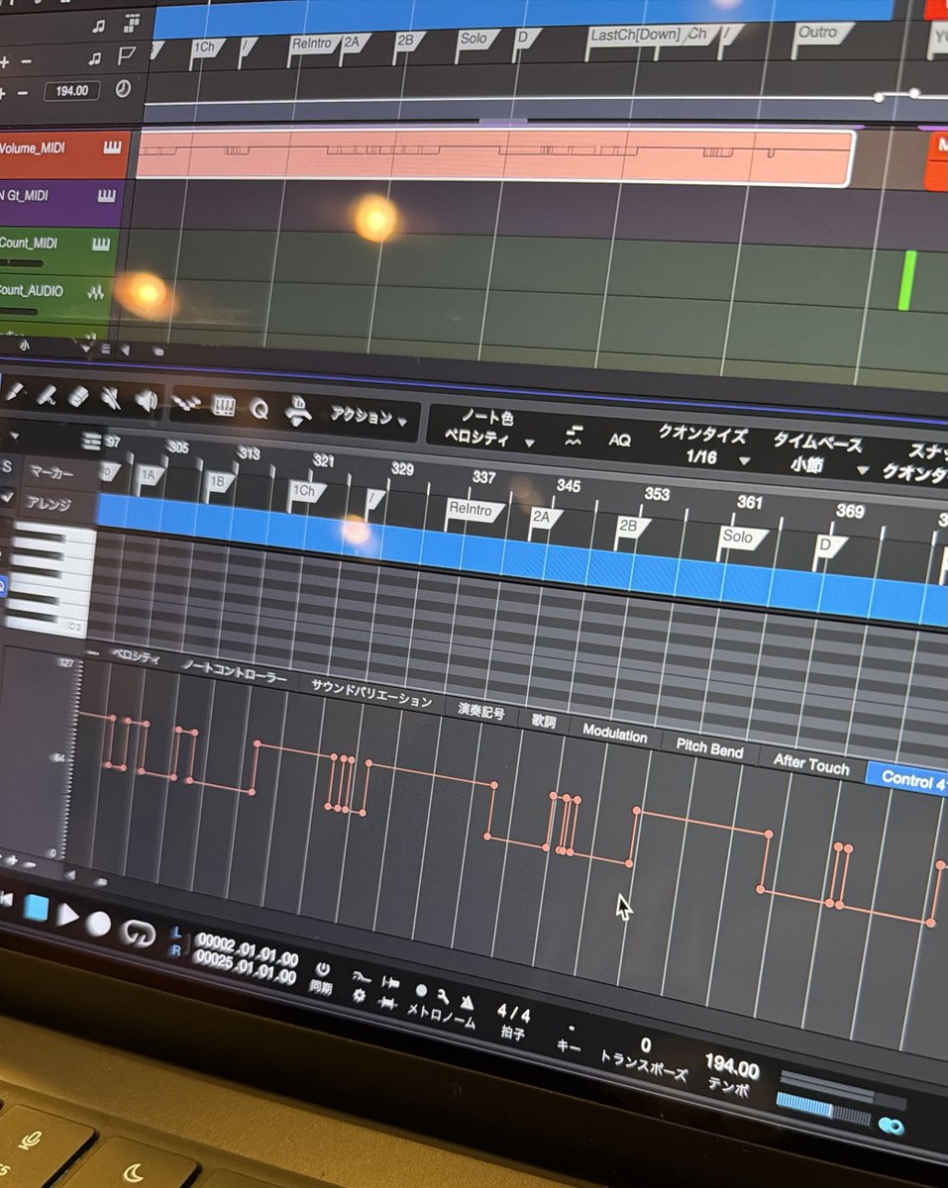Click the AQ auto-quantize button

(619, 440)
